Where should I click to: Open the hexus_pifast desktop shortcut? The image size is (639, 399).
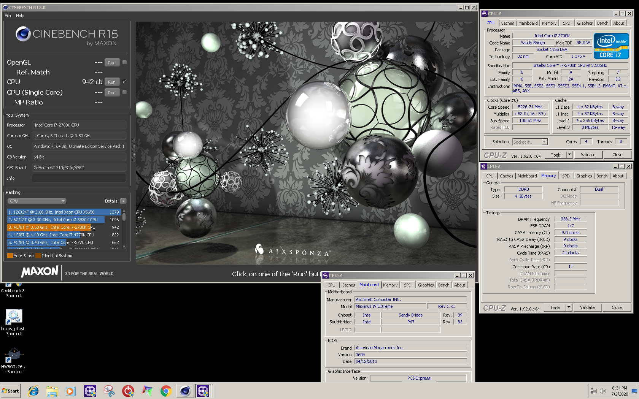click(14, 322)
